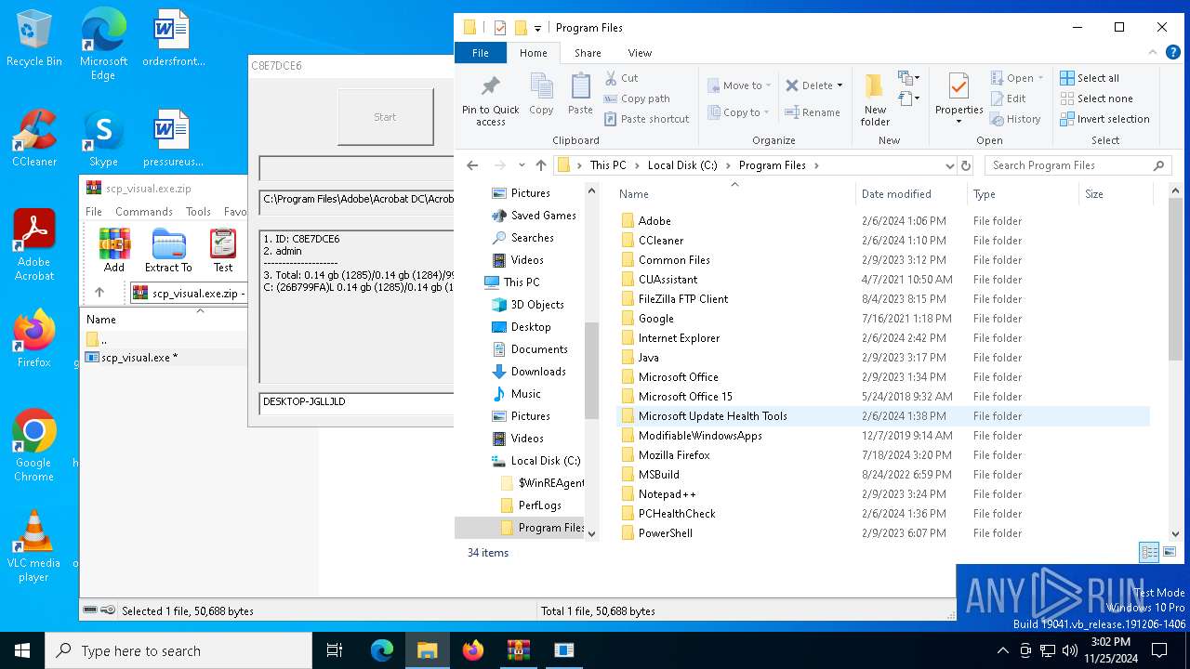Switch to large icons view in Explorer
The height and width of the screenshot is (669, 1190).
coord(1170,552)
